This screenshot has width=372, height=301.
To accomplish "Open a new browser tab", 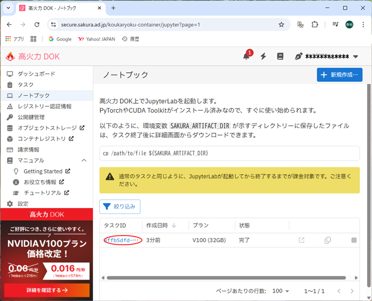I will (113, 8).
